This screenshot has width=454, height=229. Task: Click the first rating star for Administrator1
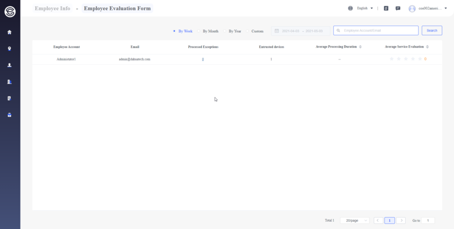[x=392, y=59]
